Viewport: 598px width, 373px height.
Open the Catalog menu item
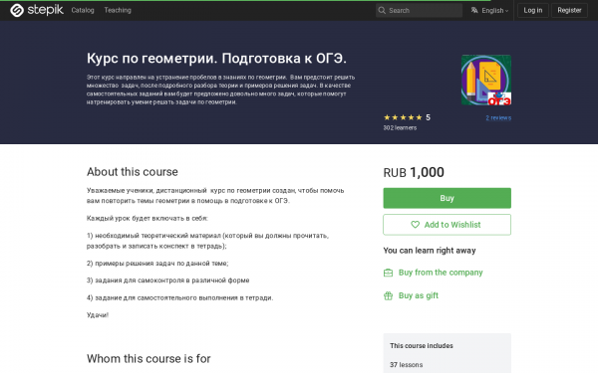point(83,10)
